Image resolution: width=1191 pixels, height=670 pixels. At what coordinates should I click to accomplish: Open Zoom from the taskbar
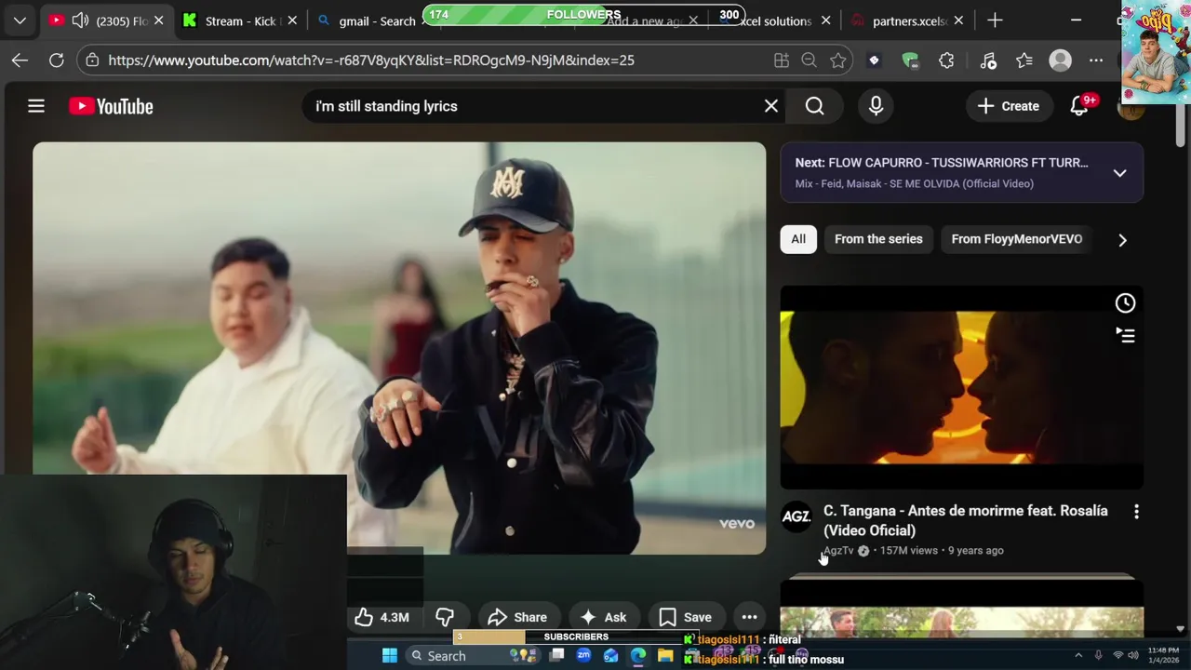pos(583,655)
